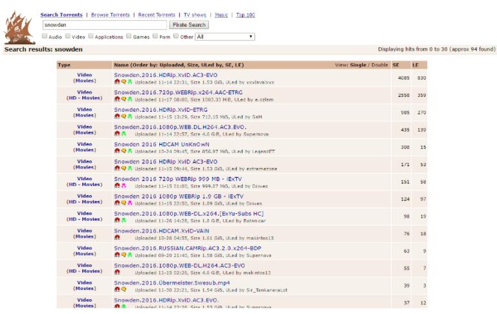Open the Snowden.2016.1080p.WEB-DL.x264.[ExYu-Subs HC] link

189,214
